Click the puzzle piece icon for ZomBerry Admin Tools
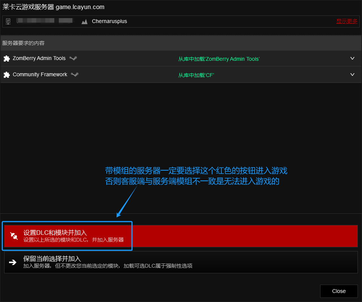This screenshot has height=302, width=362. [x=6, y=59]
